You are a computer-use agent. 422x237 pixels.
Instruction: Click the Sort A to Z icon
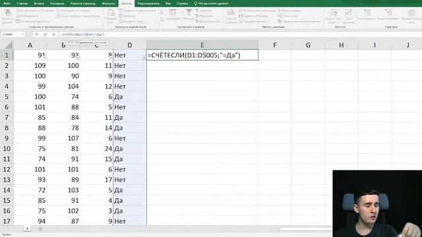coord(162,13)
